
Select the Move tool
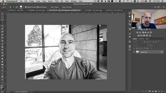pos(2,14)
